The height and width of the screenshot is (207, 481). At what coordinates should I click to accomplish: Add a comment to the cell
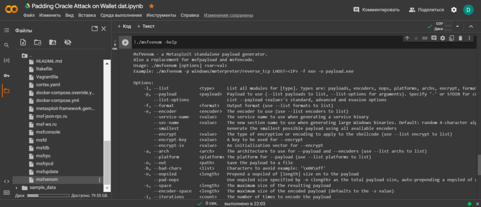pos(434,38)
